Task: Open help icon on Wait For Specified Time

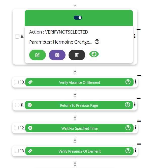Action: (128, 128)
